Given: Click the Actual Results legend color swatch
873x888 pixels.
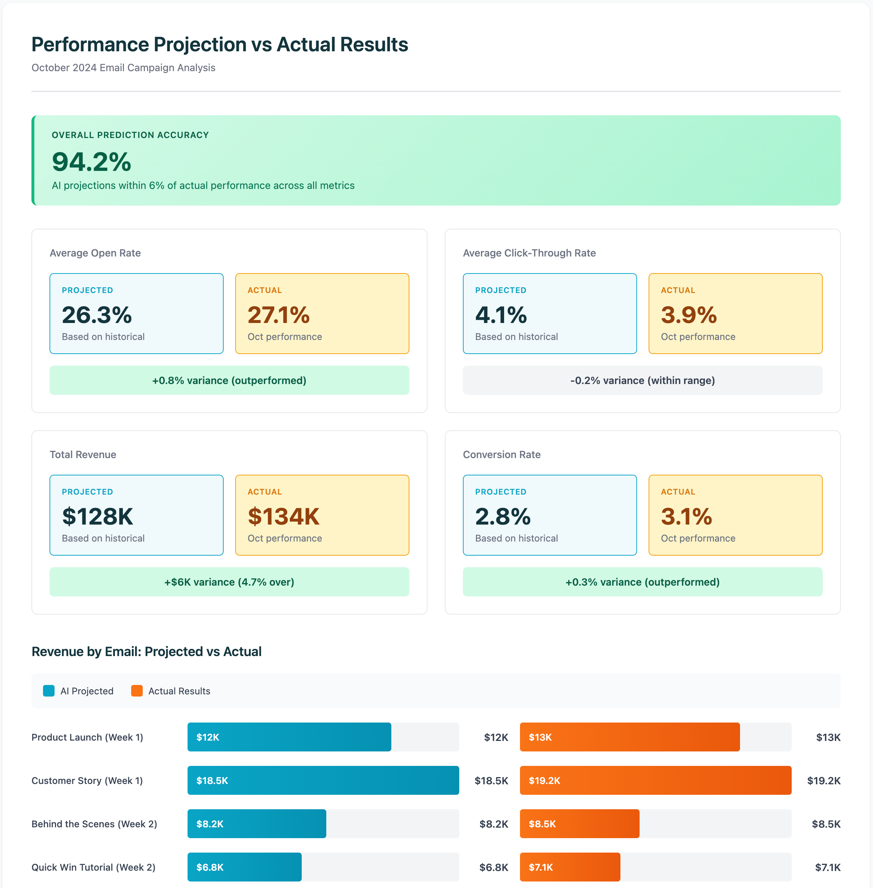Looking at the screenshot, I should (x=136, y=691).
